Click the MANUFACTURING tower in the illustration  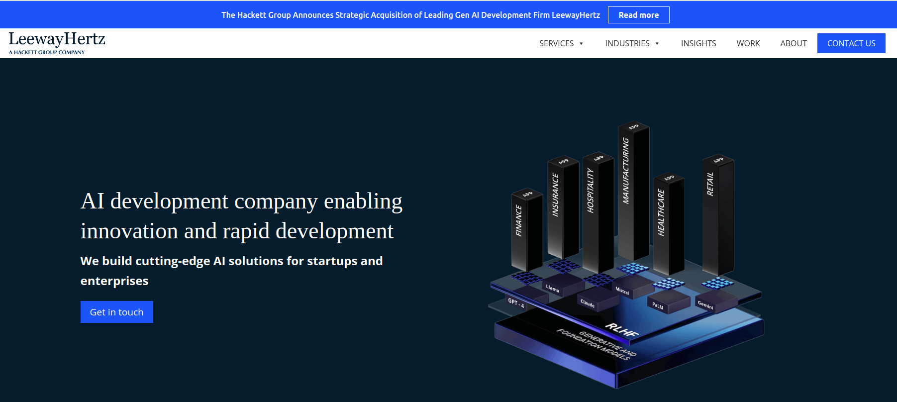pyautogui.click(x=633, y=191)
